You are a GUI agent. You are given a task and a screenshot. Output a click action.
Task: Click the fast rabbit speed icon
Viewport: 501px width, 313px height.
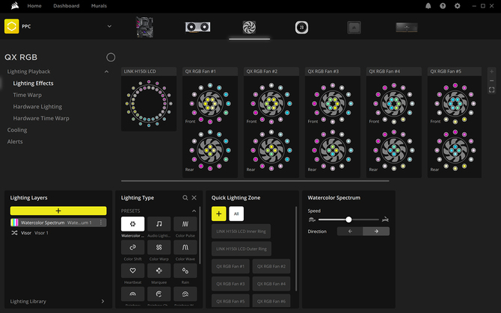[x=385, y=220]
